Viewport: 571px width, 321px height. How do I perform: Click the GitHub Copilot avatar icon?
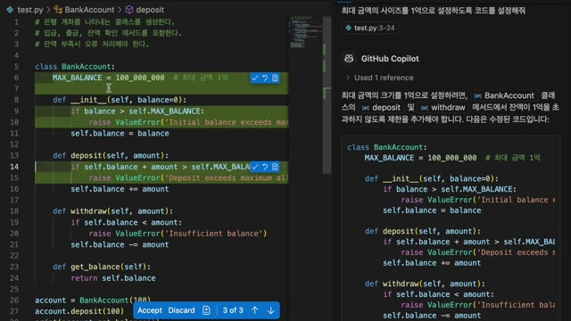click(349, 59)
